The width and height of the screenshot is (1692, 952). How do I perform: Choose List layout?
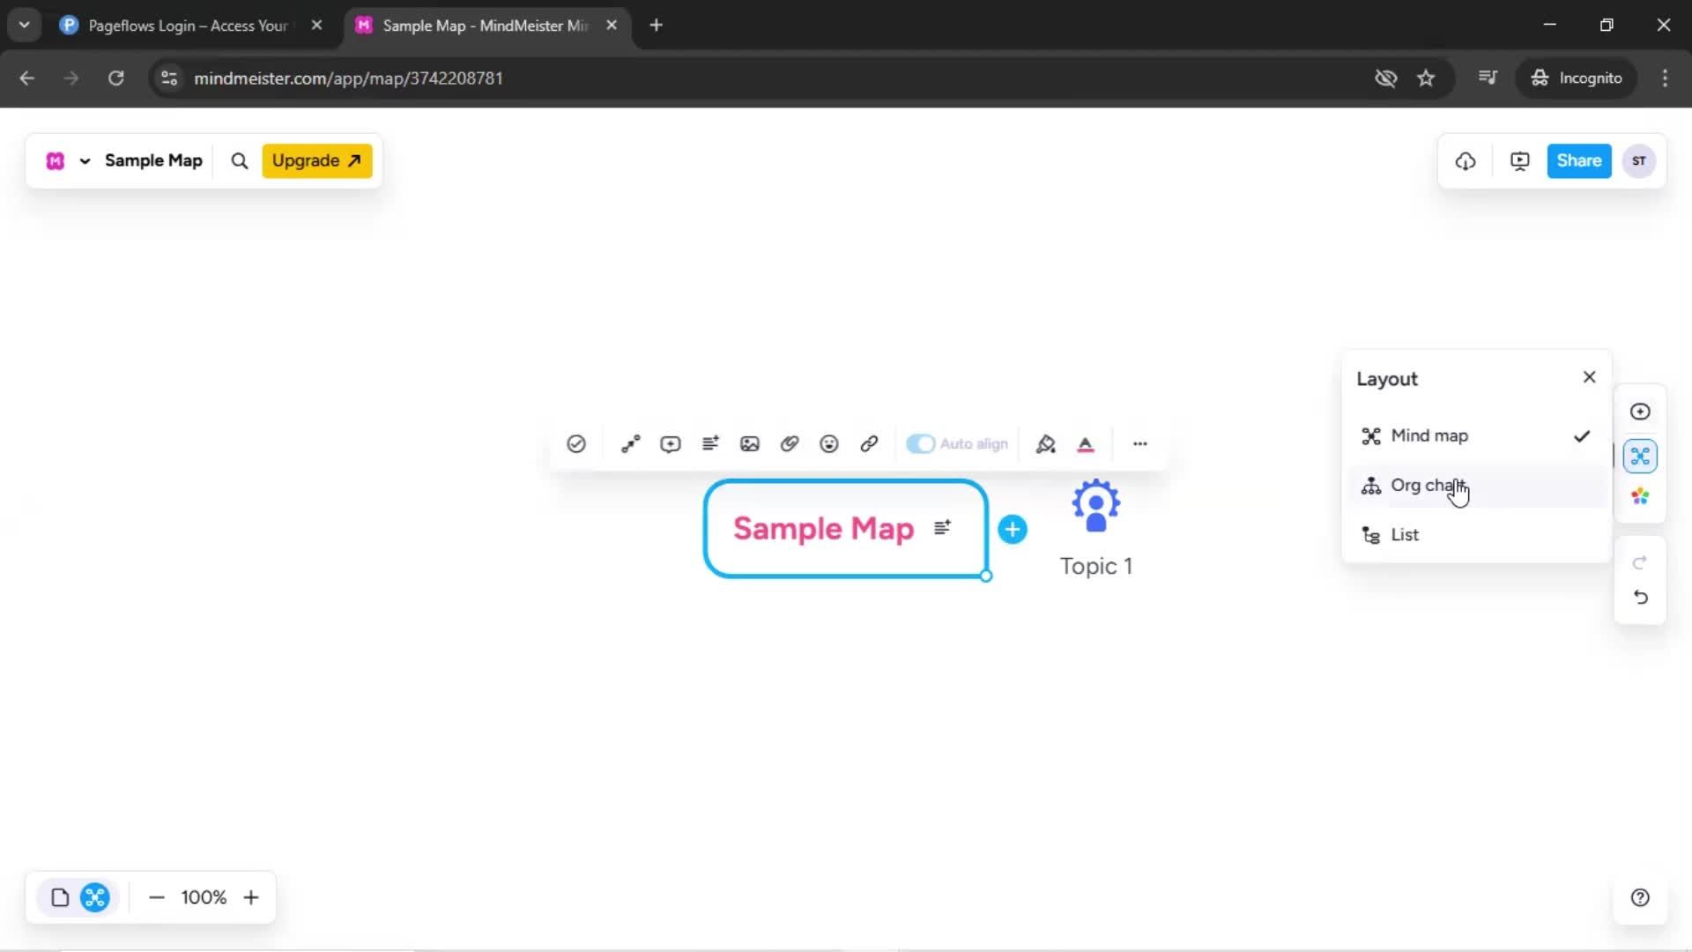(x=1477, y=535)
